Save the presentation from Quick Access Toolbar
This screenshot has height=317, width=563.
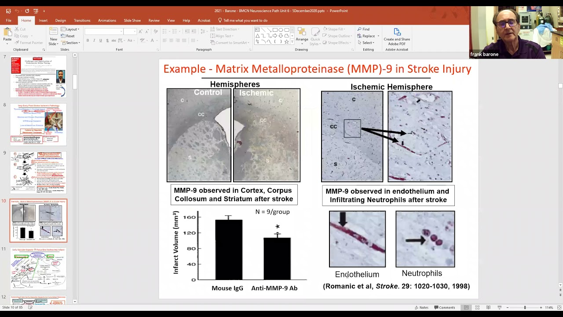coord(8,11)
